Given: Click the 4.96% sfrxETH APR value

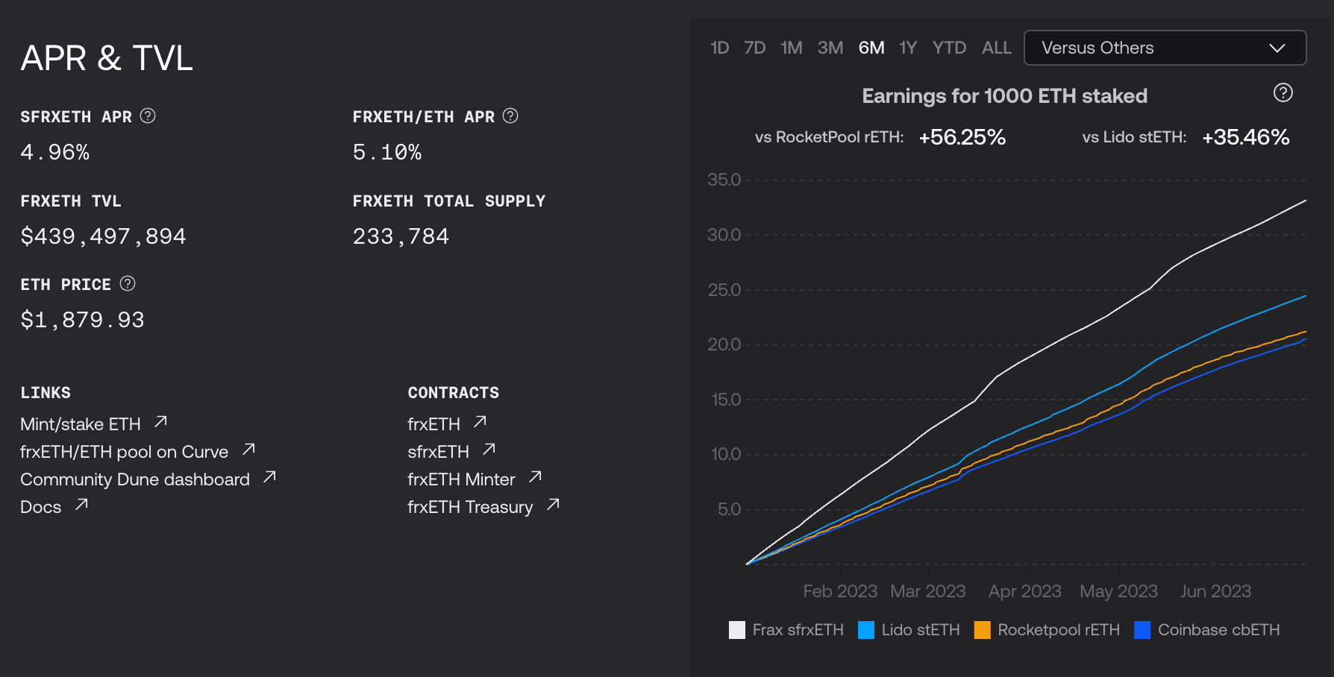Looking at the screenshot, I should (x=55, y=152).
